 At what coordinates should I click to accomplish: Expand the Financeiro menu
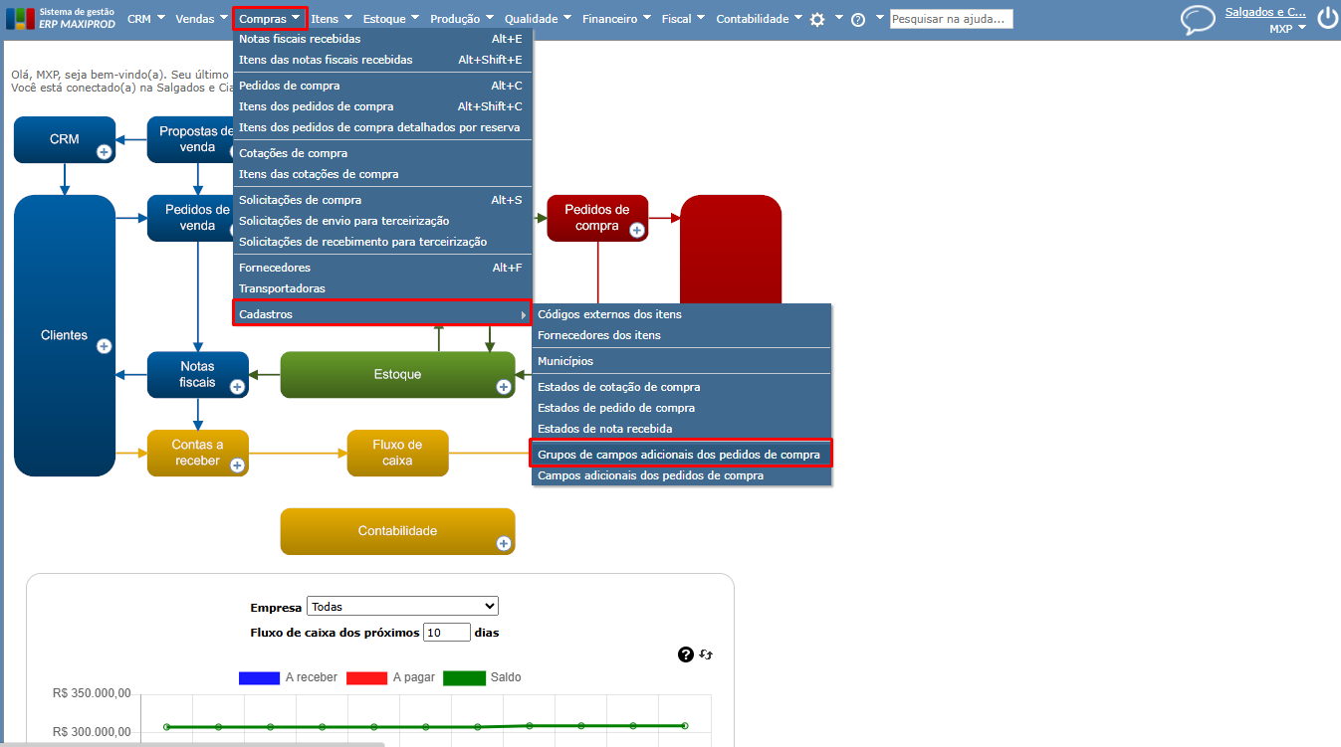[616, 19]
